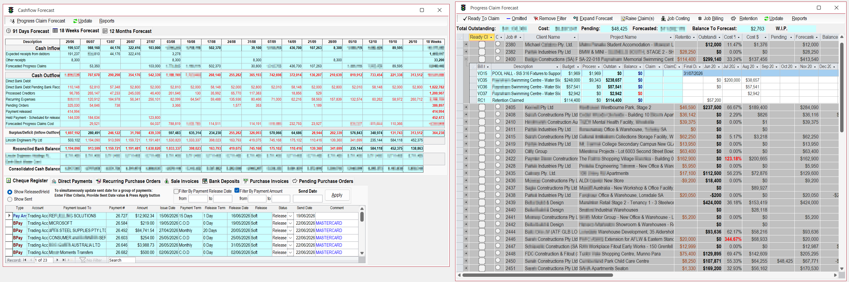This screenshot has width=849, height=282.
Task: Click the Direct Payments bank icon
Action: [54, 181]
